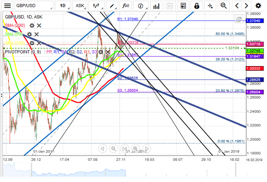Open the ASK price side dropdown
Screen dimensions: 267x182
(x=81, y=6)
